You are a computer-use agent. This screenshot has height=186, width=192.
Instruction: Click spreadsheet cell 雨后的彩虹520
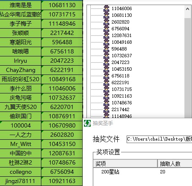21,79
